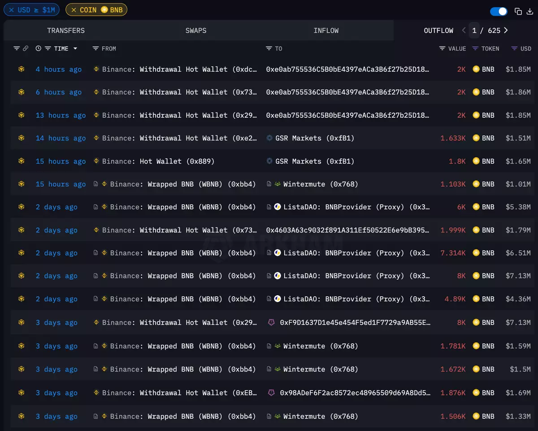Click Binance logo in 13 hours ago row

[x=96, y=115]
